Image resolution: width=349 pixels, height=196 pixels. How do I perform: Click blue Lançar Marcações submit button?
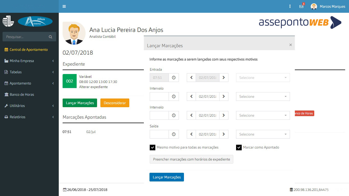coord(167,177)
